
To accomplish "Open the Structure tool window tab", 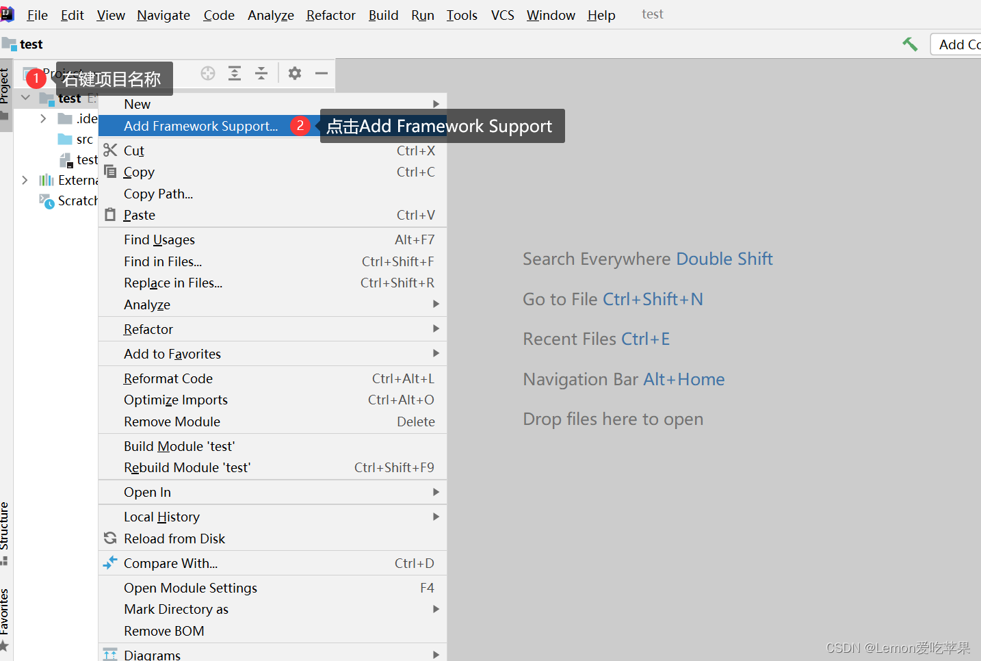I will tap(5, 533).
